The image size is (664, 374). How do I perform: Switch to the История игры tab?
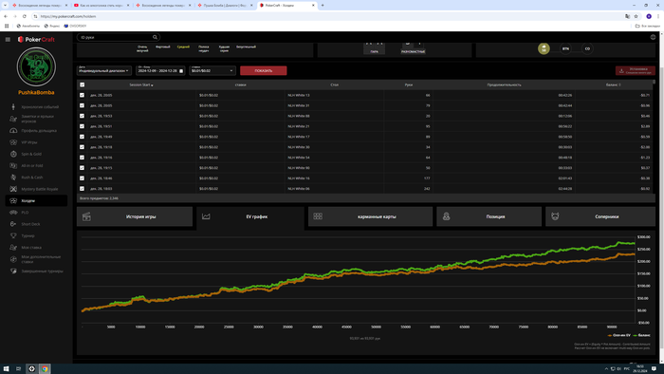click(x=135, y=216)
